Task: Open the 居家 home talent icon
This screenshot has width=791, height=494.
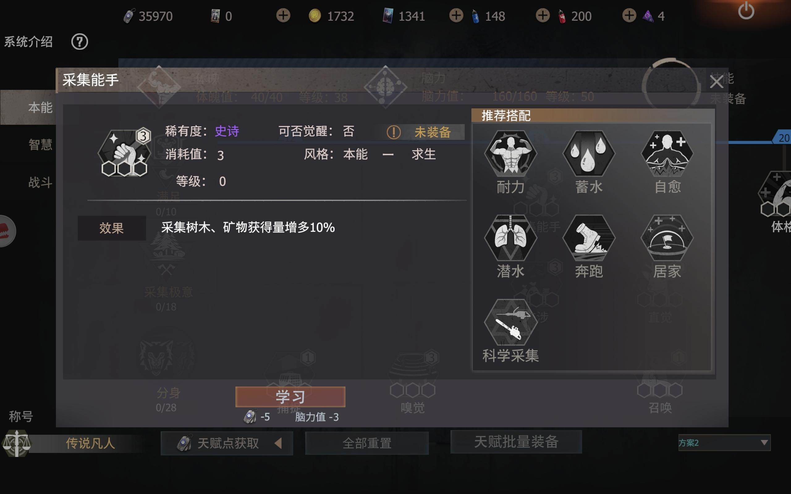Action: click(667, 237)
